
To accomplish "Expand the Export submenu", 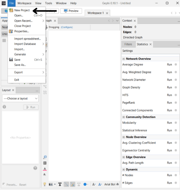I will 26,72.
